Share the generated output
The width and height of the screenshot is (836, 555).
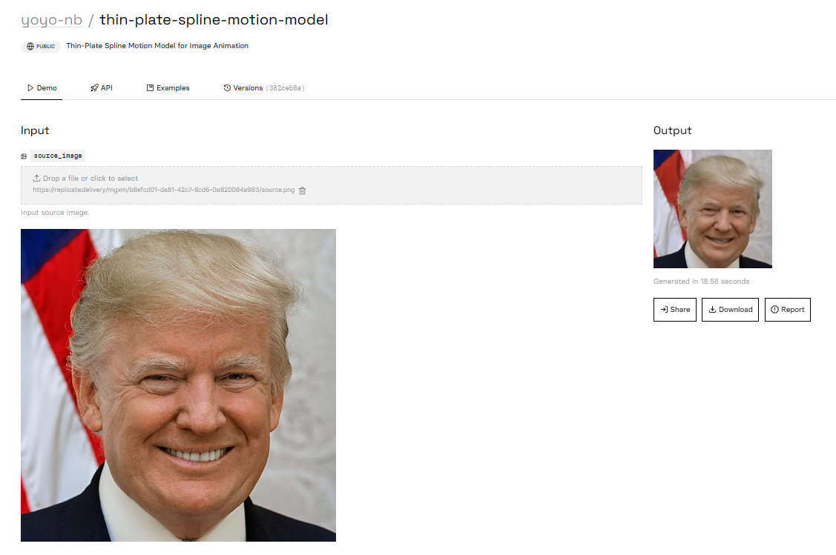pyautogui.click(x=675, y=310)
